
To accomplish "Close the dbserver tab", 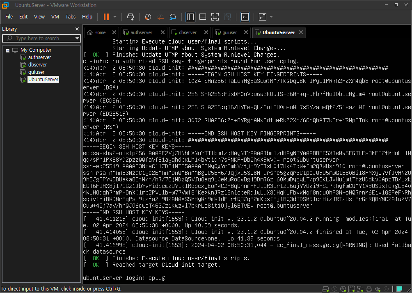I will pyautogui.click(x=206, y=32).
